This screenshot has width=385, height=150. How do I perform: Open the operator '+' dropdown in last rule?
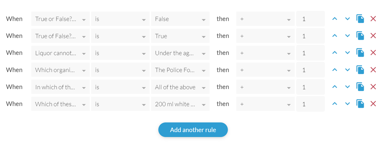point(265,104)
